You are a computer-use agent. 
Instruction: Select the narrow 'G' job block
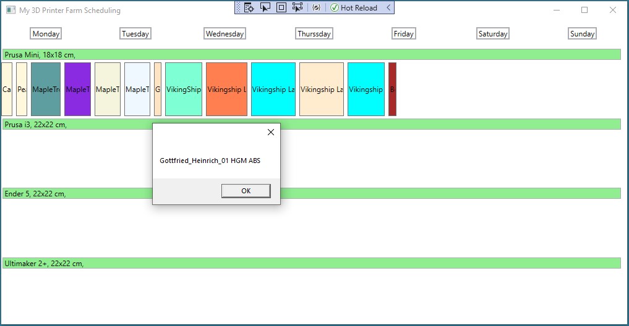click(158, 90)
